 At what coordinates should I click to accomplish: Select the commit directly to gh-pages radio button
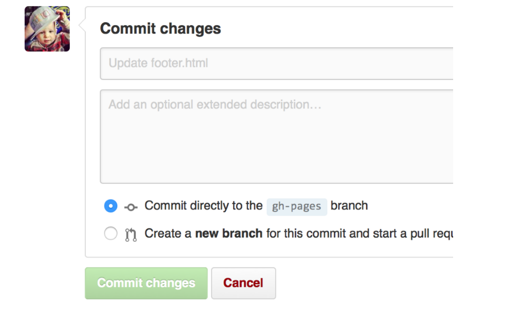tap(111, 206)
